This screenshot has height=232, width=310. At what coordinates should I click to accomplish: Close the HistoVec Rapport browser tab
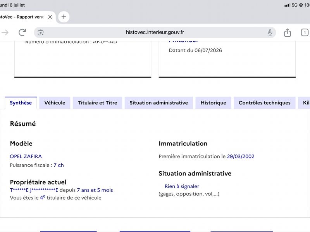click(x=50, y=17)
